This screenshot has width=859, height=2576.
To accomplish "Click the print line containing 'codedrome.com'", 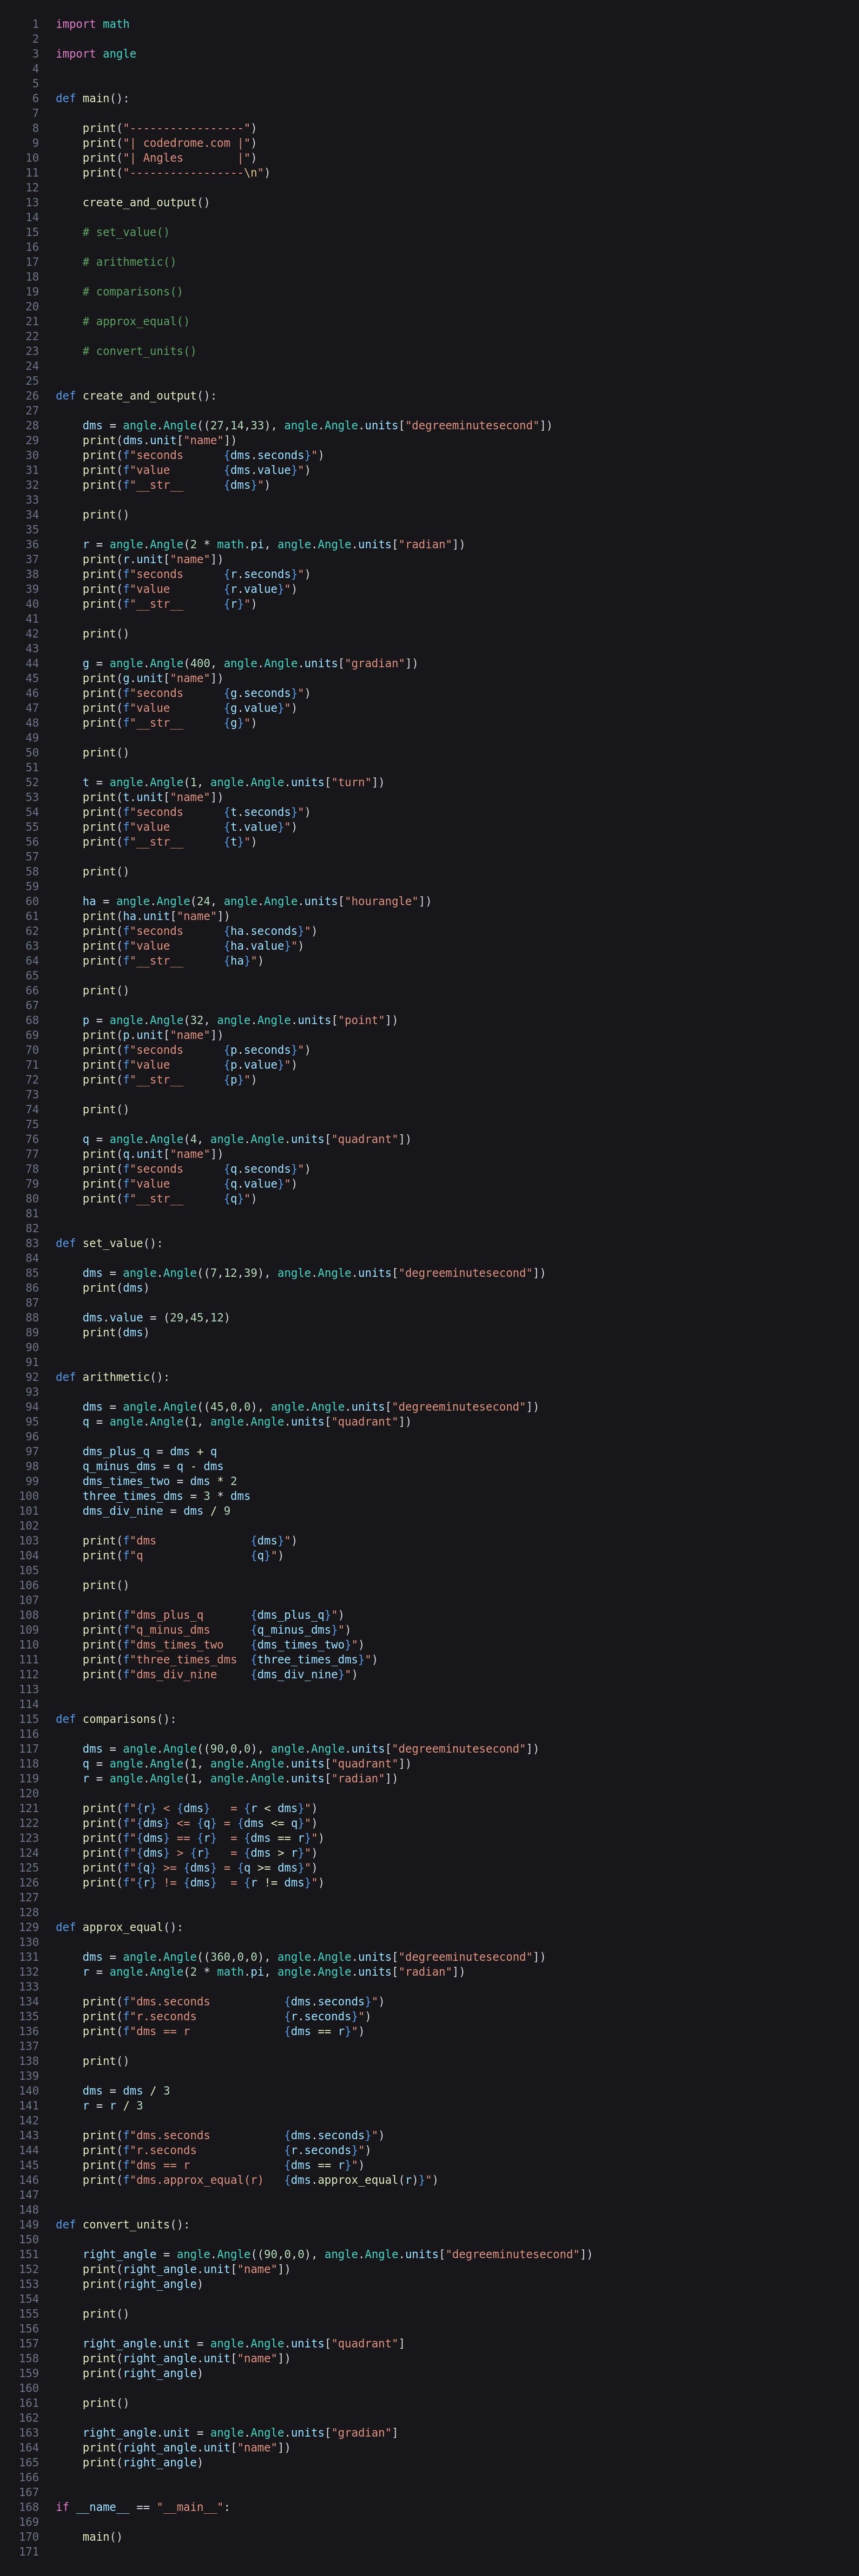I will (169, 143).
